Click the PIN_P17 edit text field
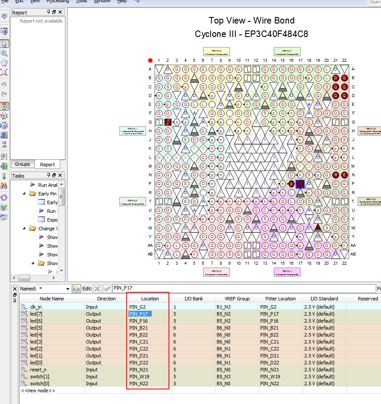Image resolution: width=381 pixels, height=404 pixels. point(243,288)
